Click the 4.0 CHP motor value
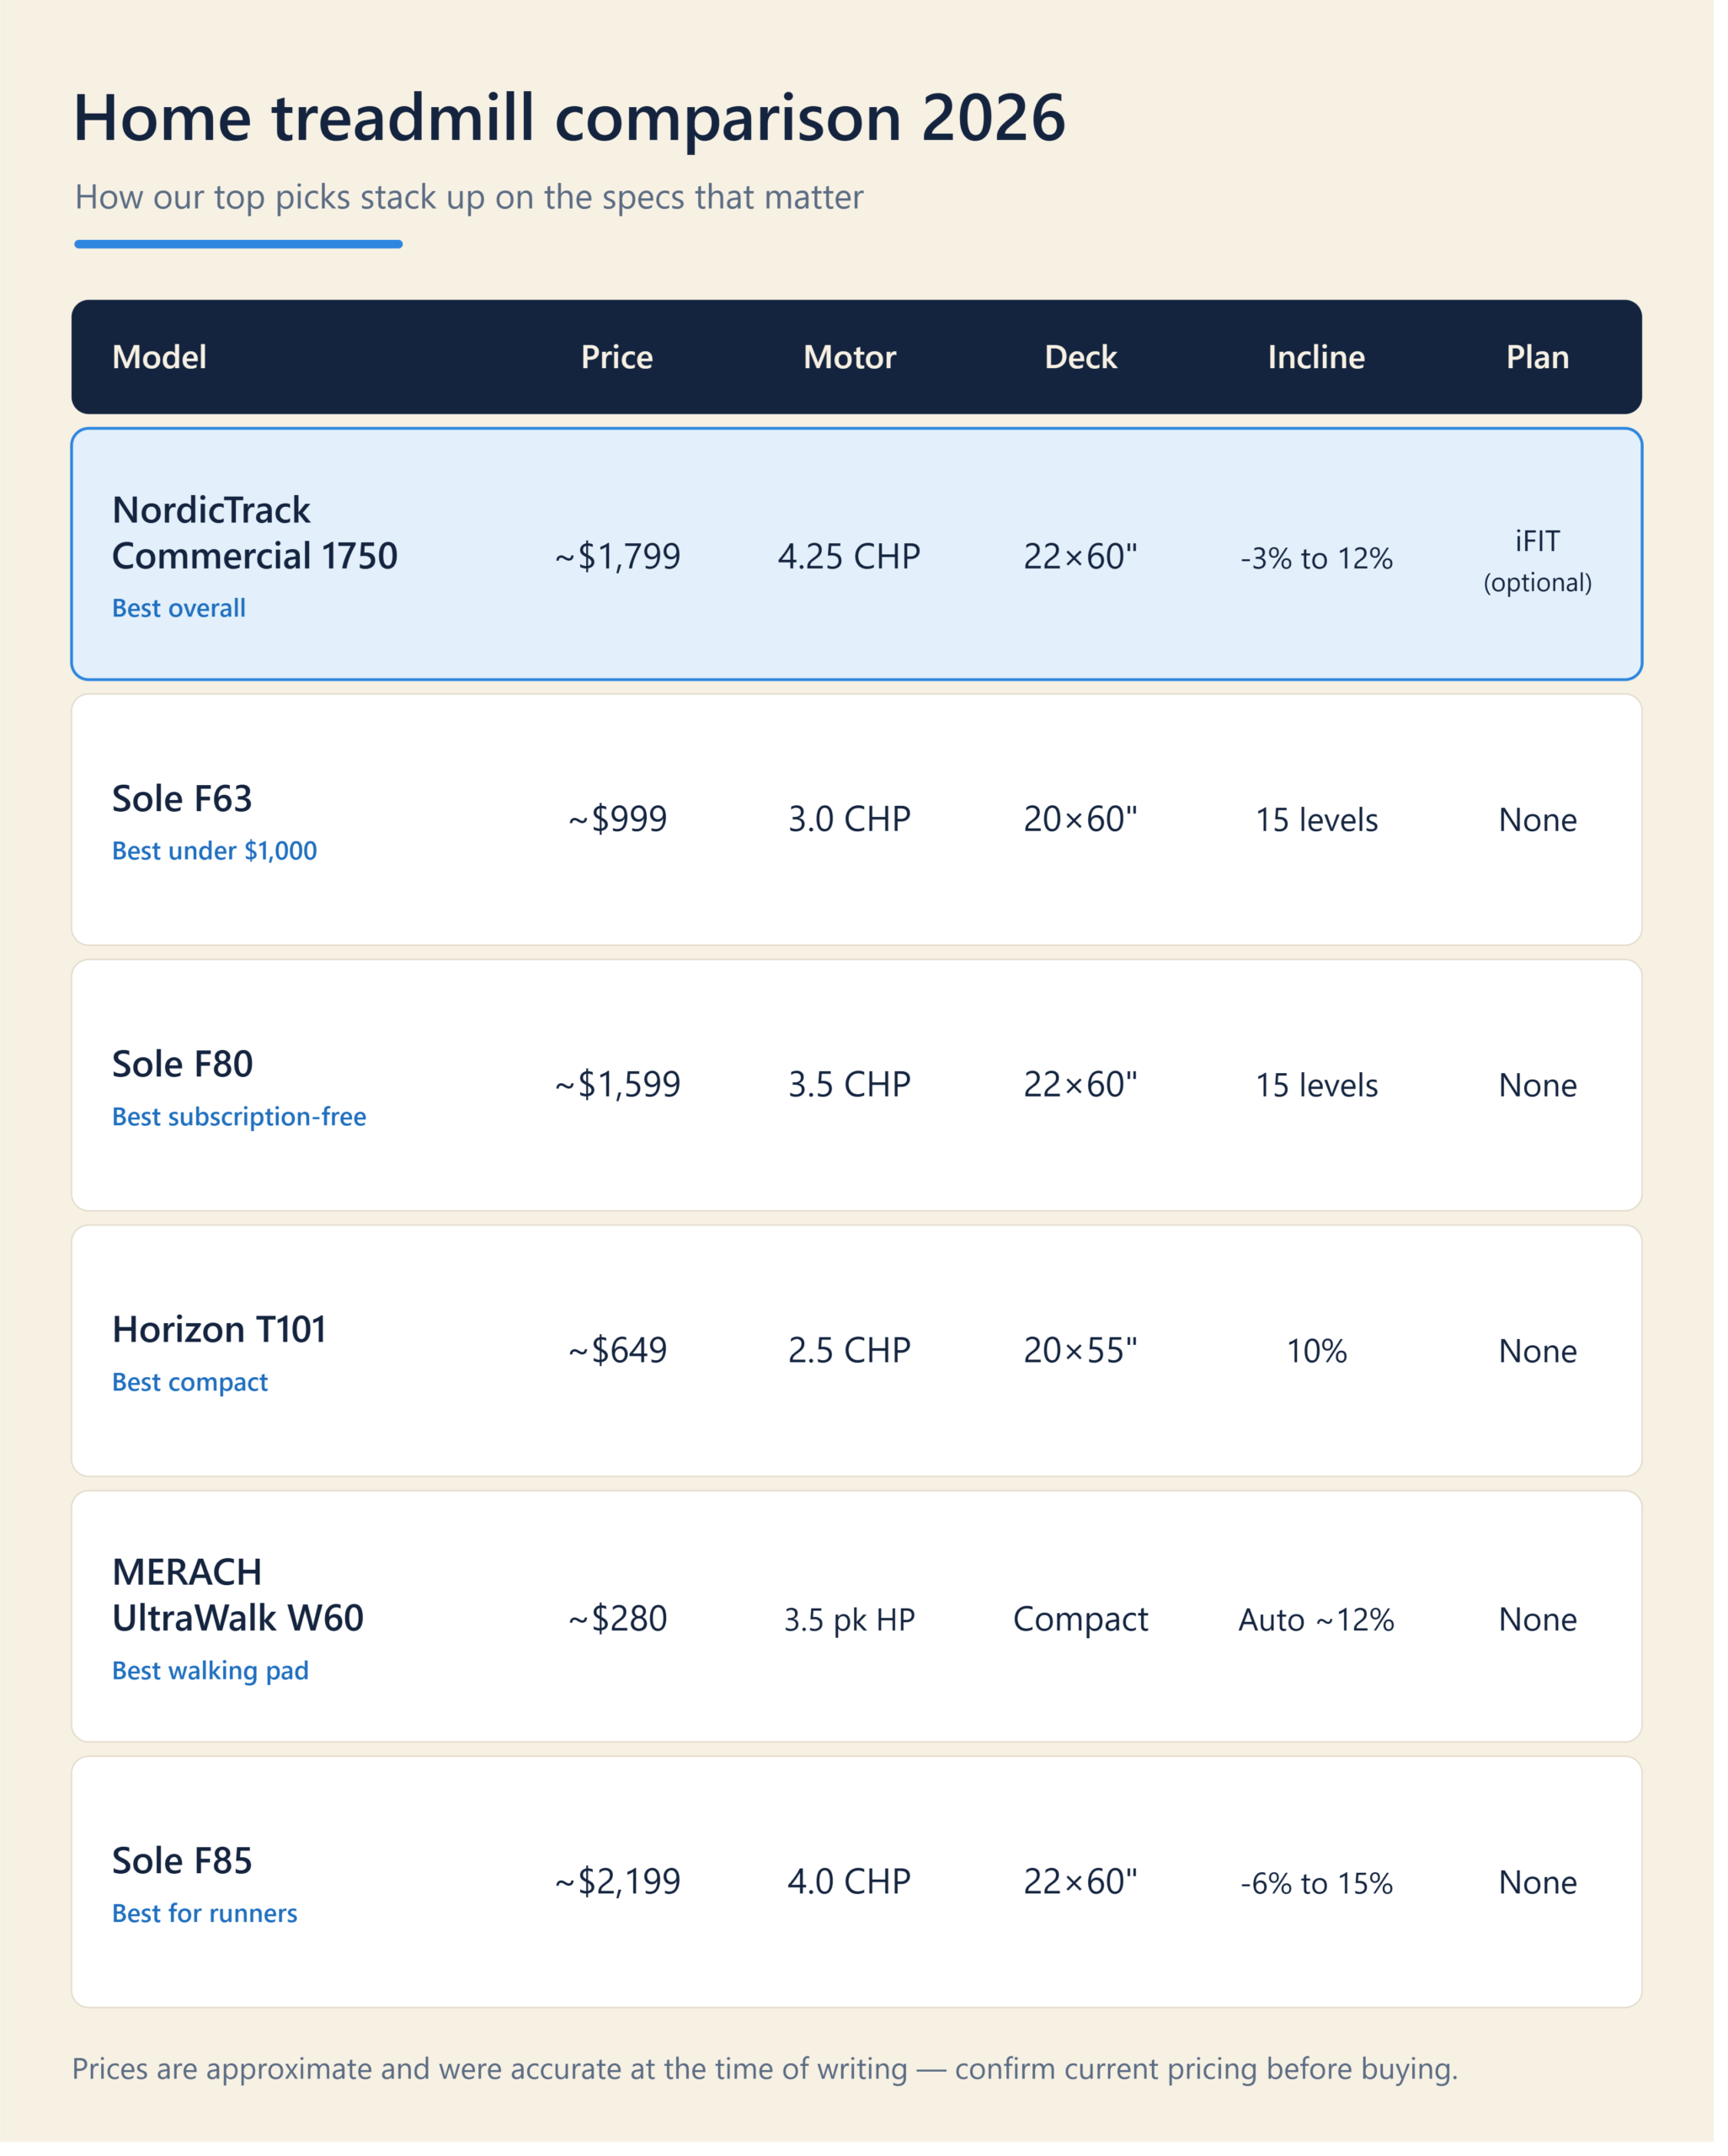 click(856, 1897)
